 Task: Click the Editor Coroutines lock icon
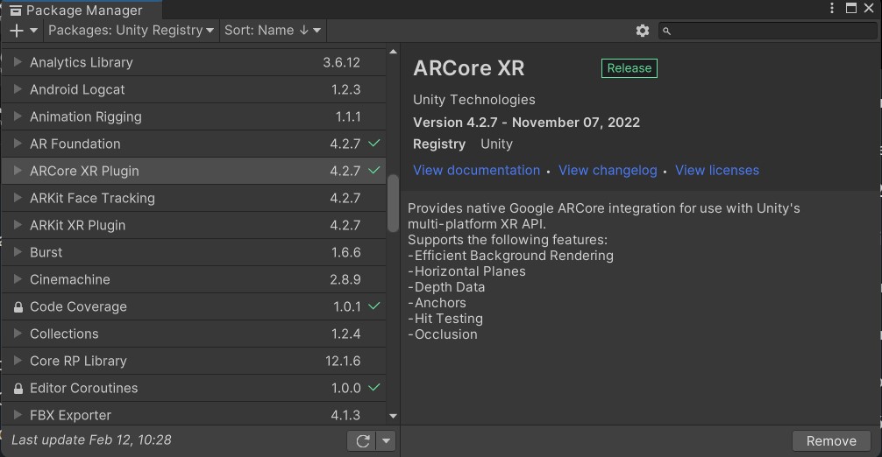click(18, 389)
